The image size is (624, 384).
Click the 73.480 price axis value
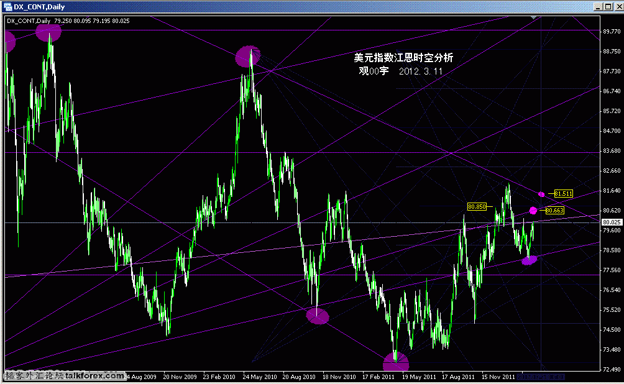(x=612, y=350)
